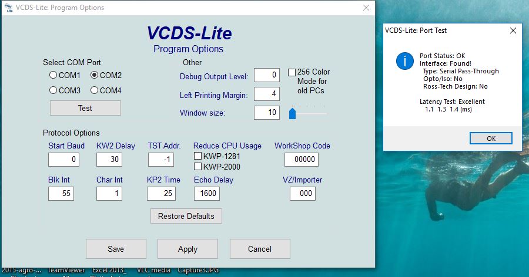
Task: Select the COM3 radio button
Action: pyautogui.click(x=53, y=90)
